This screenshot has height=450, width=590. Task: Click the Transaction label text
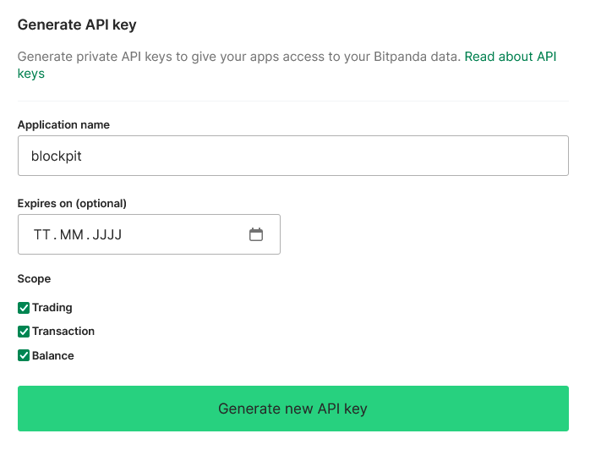click(x=63, y=332)
